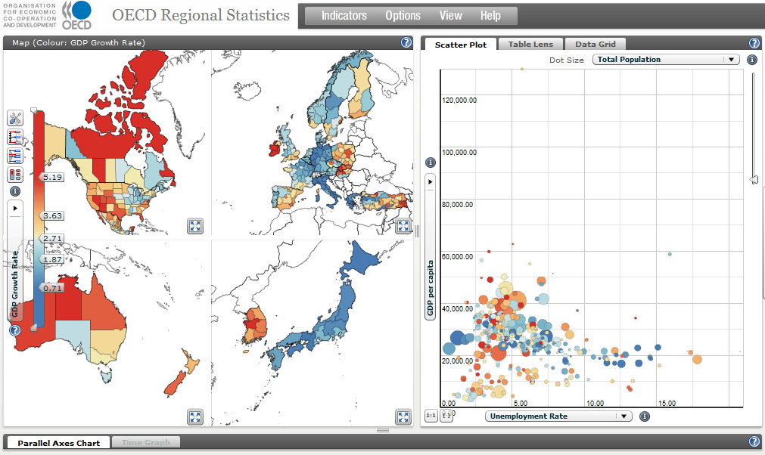Open the Unemployment Rate X-axis dropdown
This screenshot has height=455, width=765.
558,416
